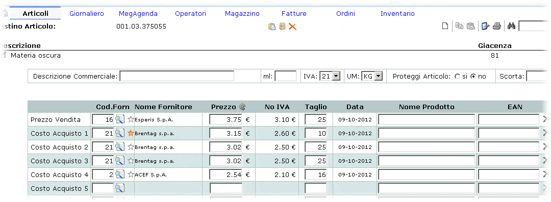Click the greyed paste clipboard toolbar icon
Image resolution: width=551 pixels, height=202 pixels.
[470, 26]
